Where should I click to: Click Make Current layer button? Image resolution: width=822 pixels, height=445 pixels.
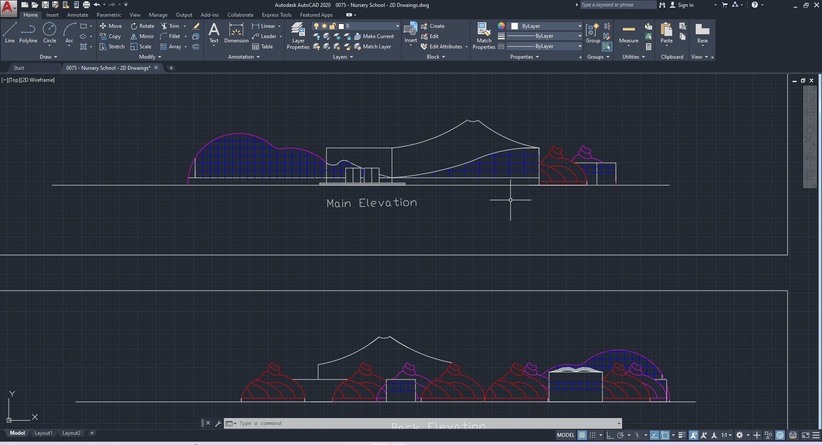point(374,36)
